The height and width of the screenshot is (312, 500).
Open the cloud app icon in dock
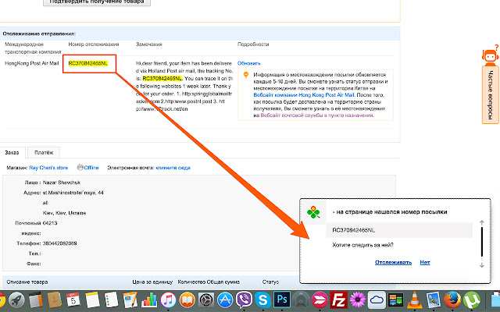click(377, 300)
